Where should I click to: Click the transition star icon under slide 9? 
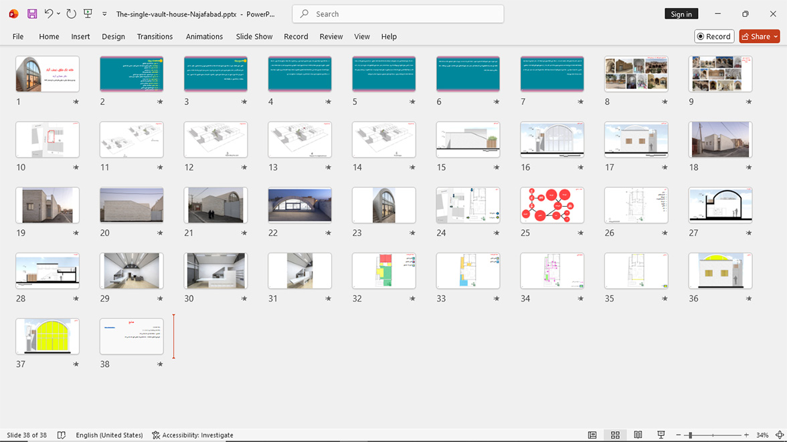[x=749, y=102]
